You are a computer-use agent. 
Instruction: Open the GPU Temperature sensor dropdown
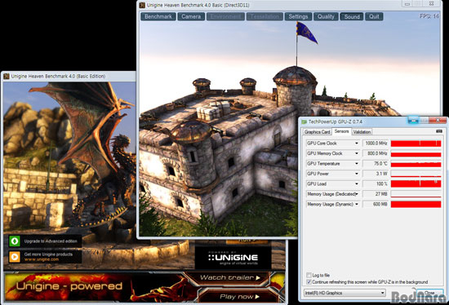[x=357, y=164]
